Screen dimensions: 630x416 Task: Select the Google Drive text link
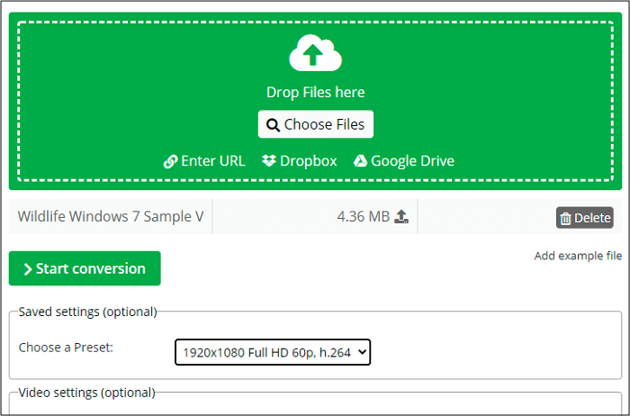pos(412,161)
